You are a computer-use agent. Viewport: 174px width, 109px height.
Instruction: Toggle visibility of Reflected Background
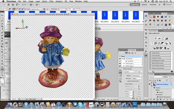click(x=158, y=97)
